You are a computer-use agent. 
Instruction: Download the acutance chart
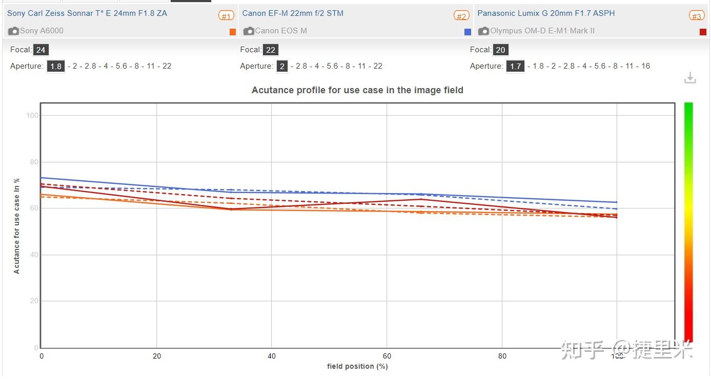click(690, 78)
